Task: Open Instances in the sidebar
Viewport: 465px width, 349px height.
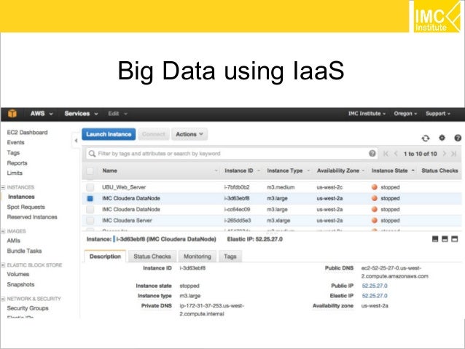Action: click(x=21, y=197)
